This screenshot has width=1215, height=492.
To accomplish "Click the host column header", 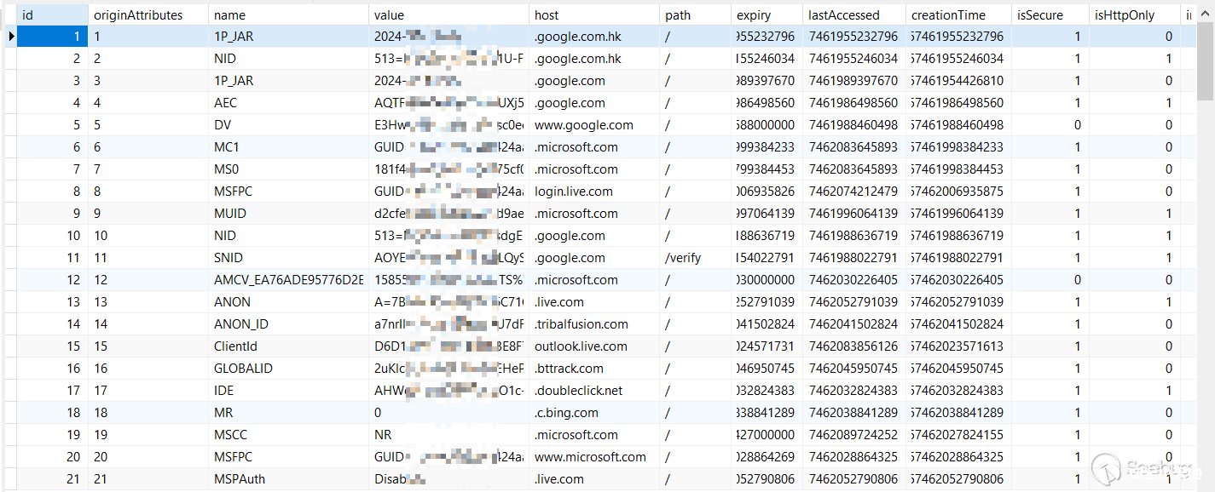I will coord(594,15).
